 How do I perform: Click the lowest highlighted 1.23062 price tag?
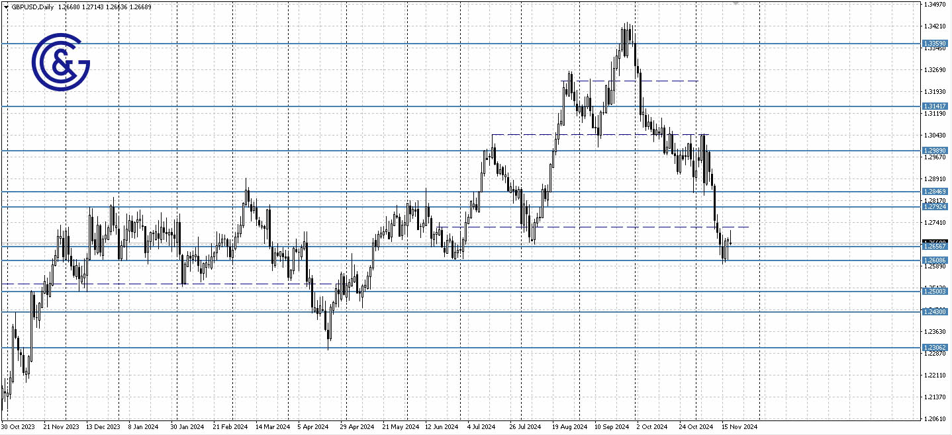coord(935,347)
